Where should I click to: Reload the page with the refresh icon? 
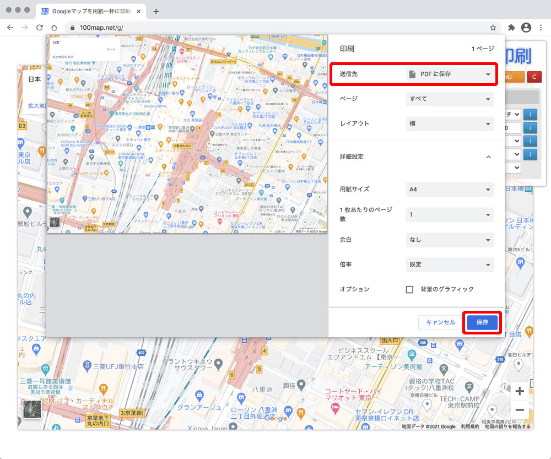pos(39,27)
